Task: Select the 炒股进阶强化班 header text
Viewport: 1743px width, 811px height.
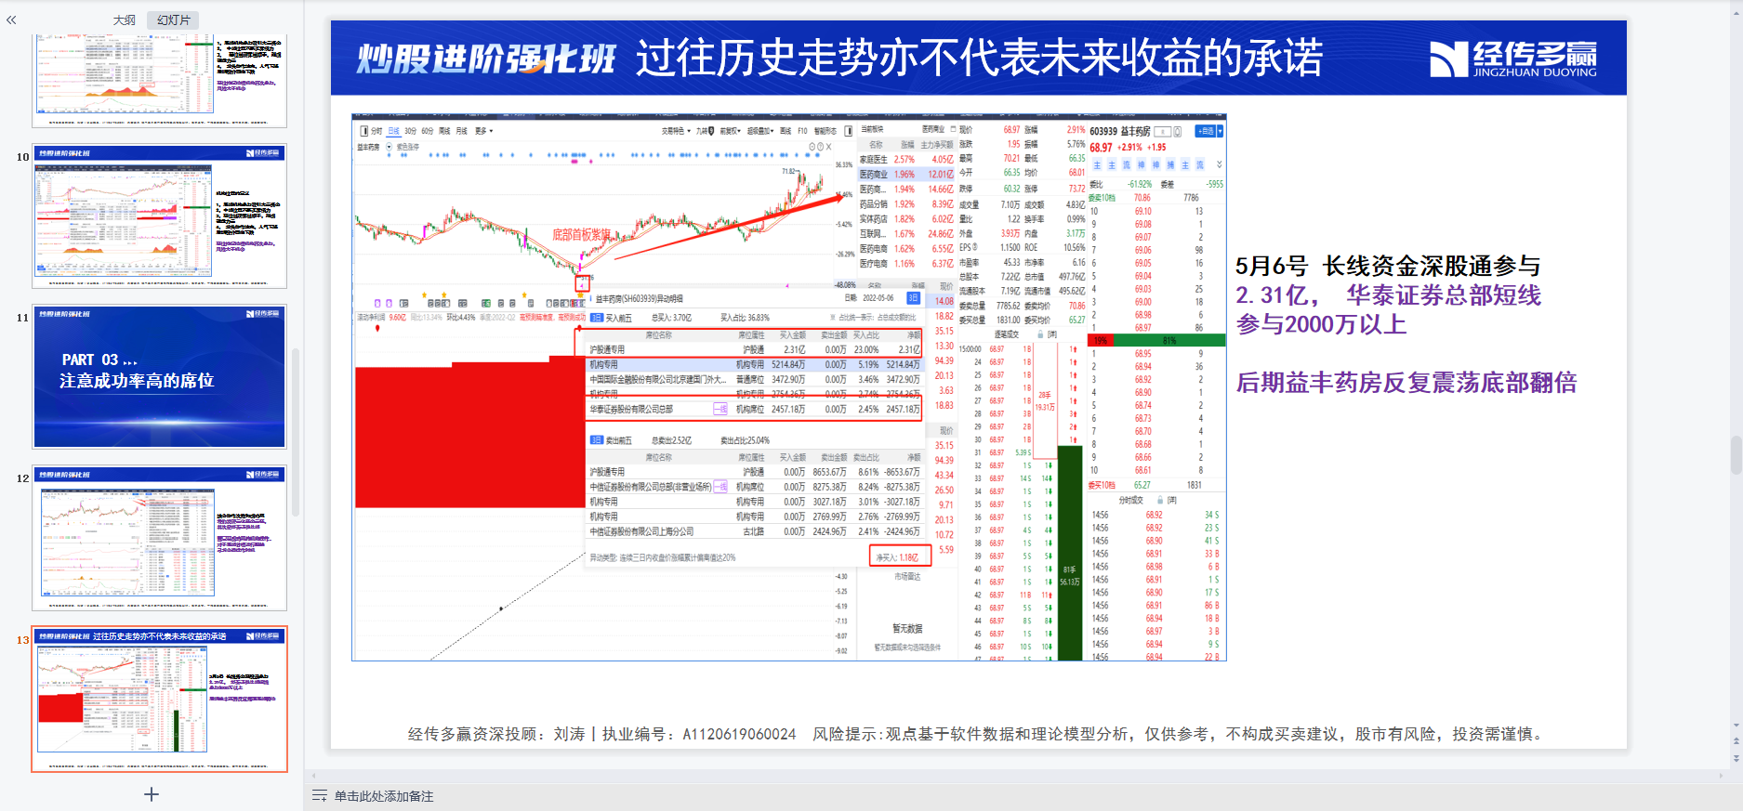Action: pyautogui.click(x=485, y=59)
